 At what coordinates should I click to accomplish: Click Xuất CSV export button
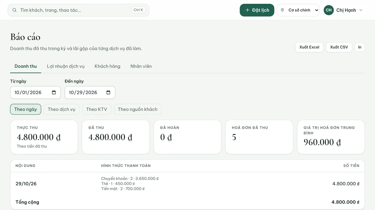(339, 47)
